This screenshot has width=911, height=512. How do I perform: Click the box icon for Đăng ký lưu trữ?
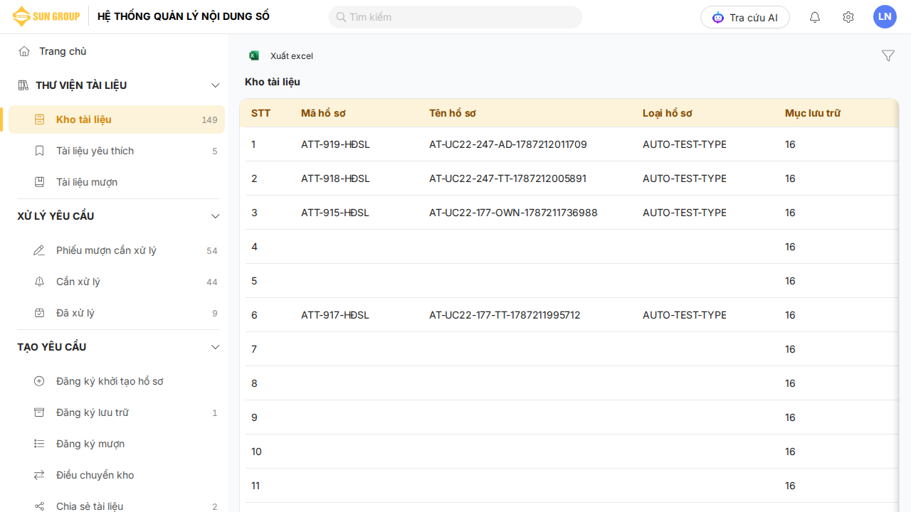pyautogui.click(x=40, y=412)
